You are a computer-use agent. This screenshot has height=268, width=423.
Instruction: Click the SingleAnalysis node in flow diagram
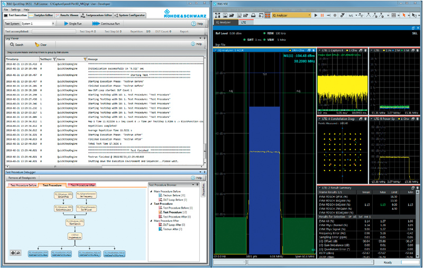[x=75, y=236]
